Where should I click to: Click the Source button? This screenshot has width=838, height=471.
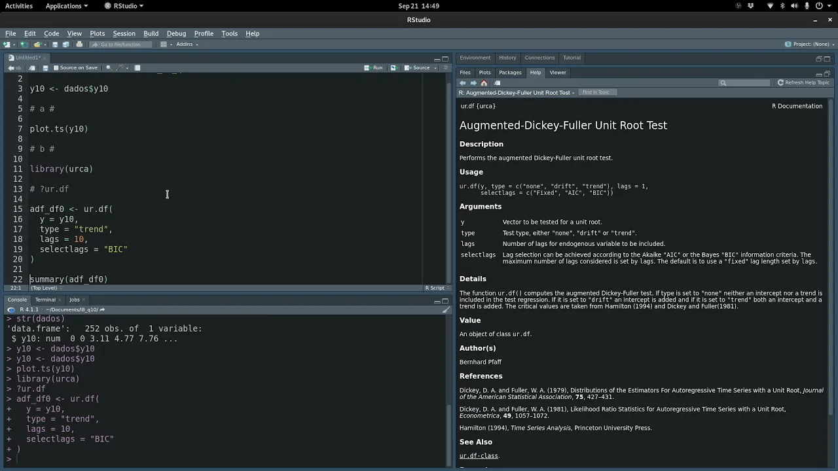click(x=417, y=68)
